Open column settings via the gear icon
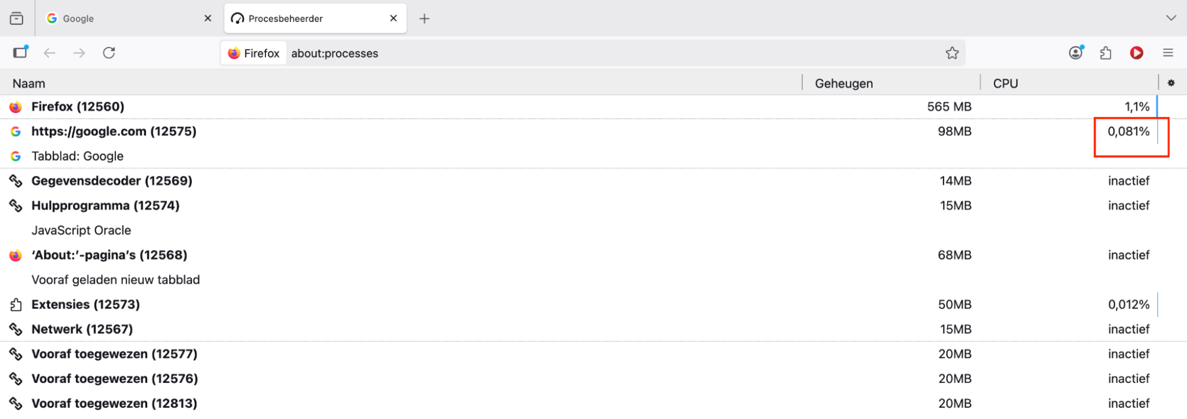This screenshot has width=1187, height=419. (1170, 83)
